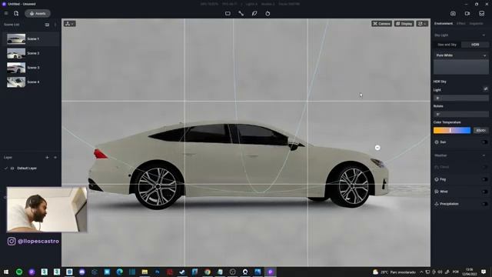The height and width of the screenshot is (277, 492).
Task: Collapse the Sky Light section
Action: [484, 35]
